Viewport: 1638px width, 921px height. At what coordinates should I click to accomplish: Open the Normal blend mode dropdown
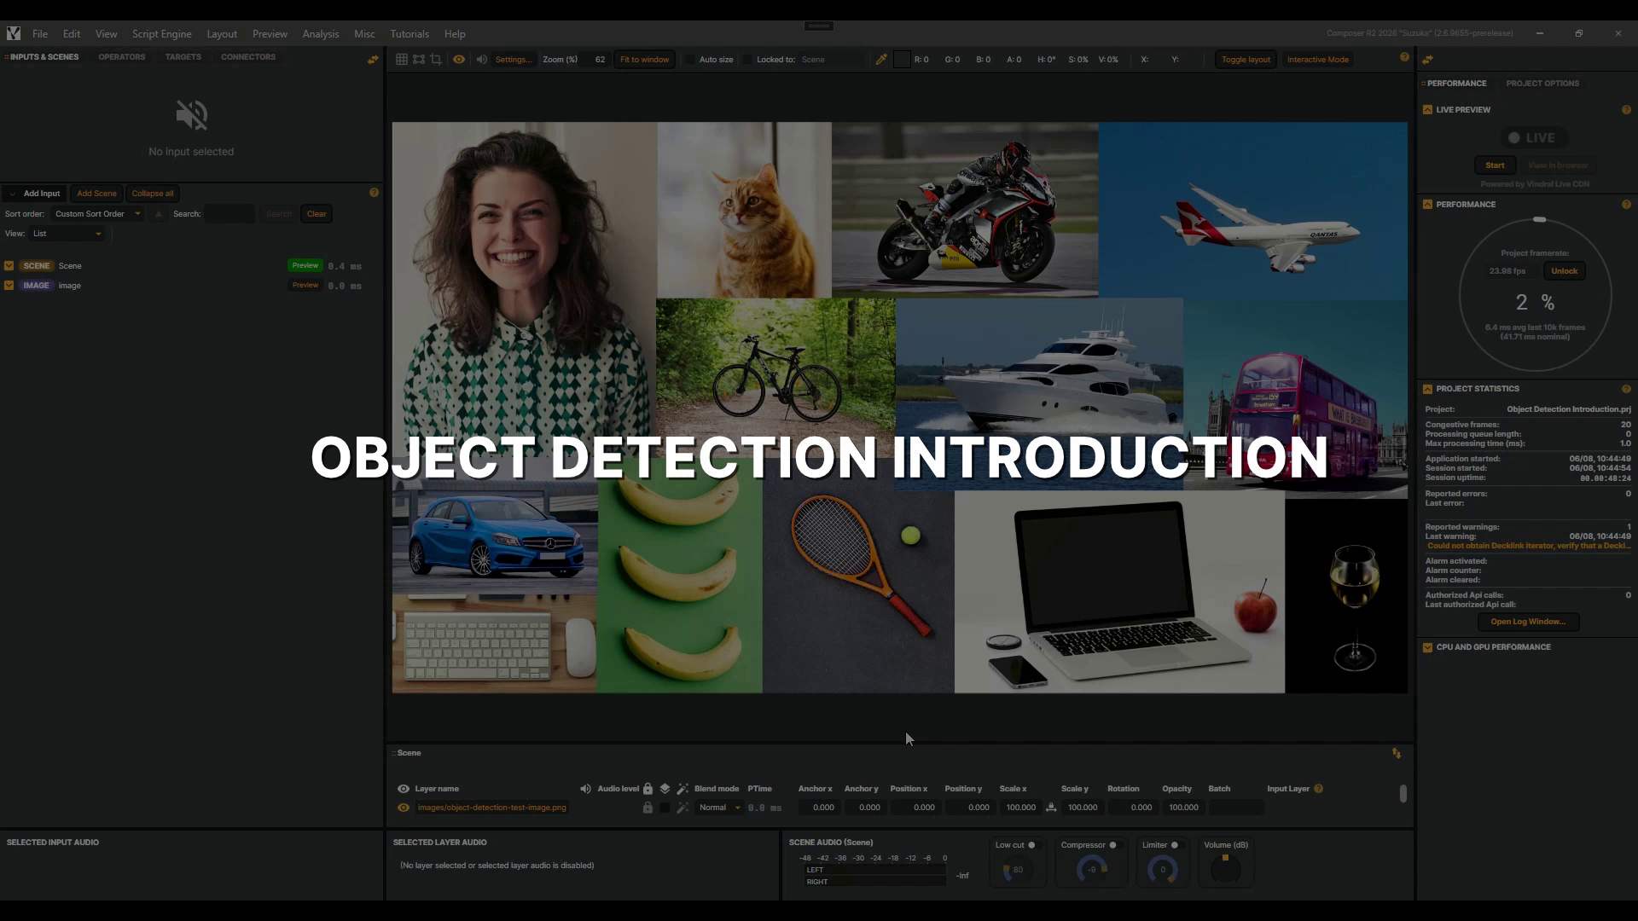click(719, 808)
